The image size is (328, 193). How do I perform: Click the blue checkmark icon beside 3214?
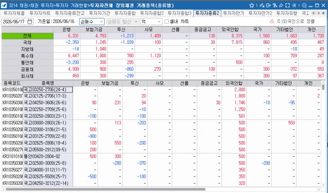pos(4,5)
